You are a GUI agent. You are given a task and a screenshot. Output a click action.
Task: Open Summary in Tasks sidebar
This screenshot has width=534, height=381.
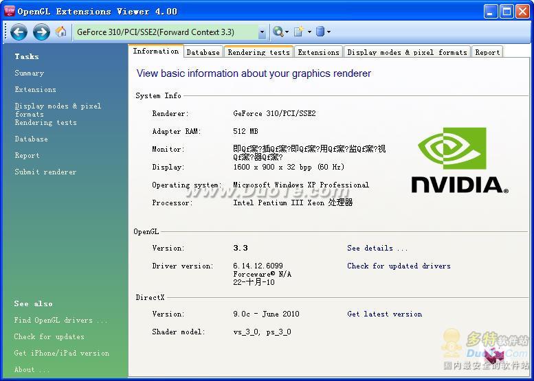click(30, 73)
